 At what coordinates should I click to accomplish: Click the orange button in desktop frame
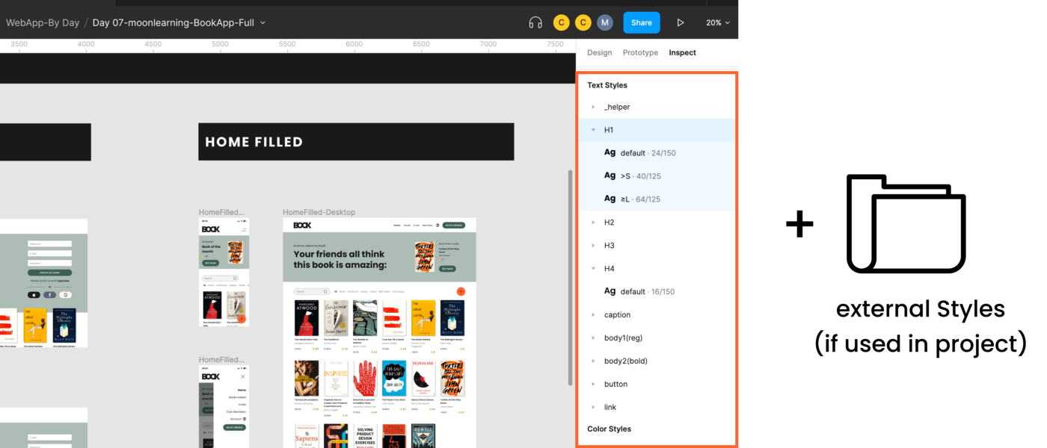pyautogui.click(x=461, y=291)
